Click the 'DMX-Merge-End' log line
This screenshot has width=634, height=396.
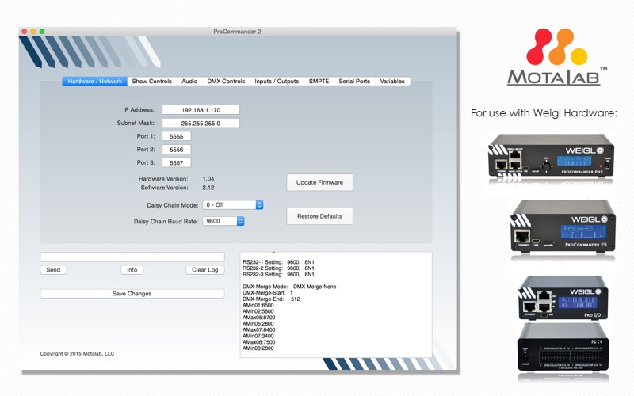[x=271, y=299]
